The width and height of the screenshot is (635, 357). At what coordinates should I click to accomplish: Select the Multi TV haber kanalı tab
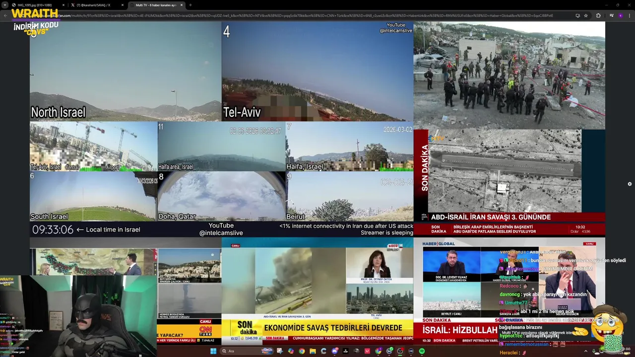[x=156, y=5]
